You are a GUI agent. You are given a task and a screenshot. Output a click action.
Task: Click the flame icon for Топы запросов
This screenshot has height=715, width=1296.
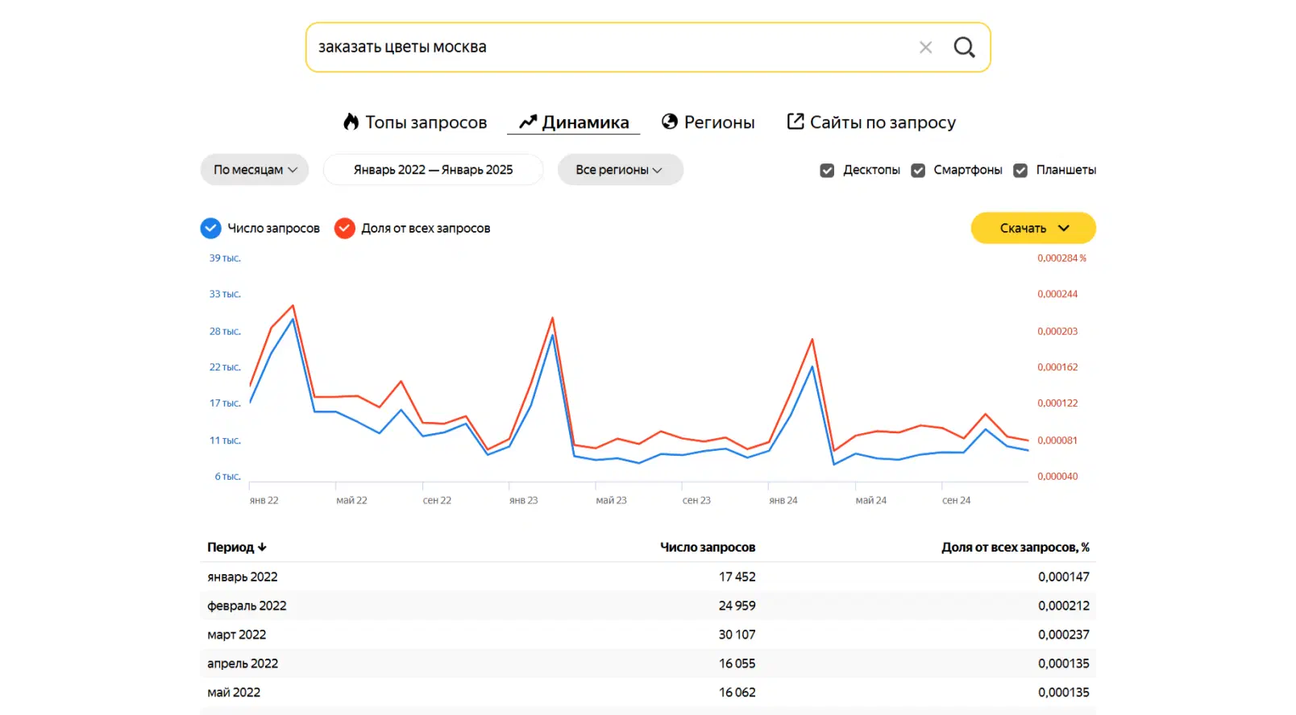click(351, 122)
